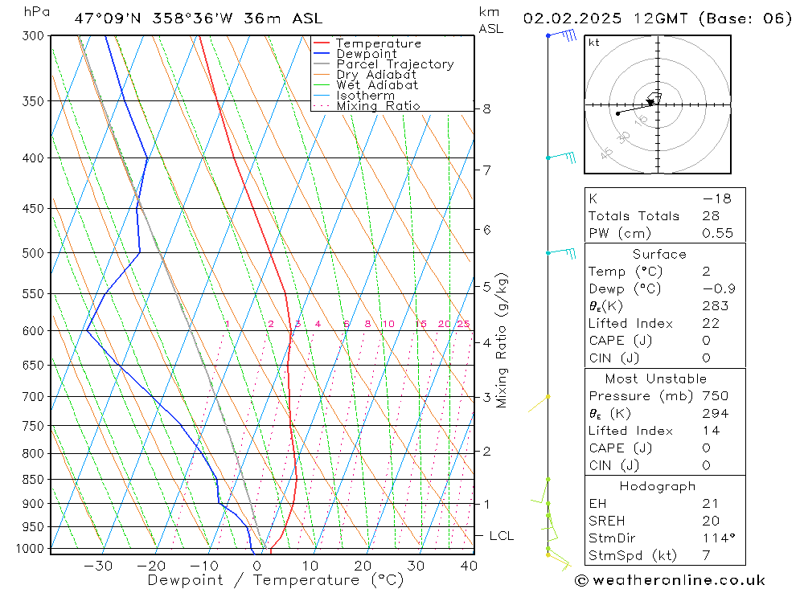
Task: Click the hodograph circular plot
Action: pyautogui.click(x=658, y=104)
